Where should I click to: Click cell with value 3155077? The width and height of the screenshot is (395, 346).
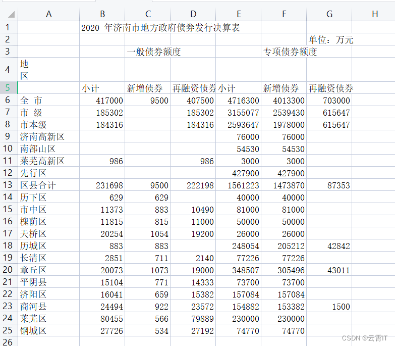[238, 112]
